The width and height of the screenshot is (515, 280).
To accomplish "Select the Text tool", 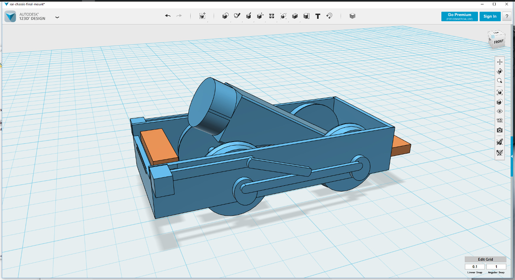I will tap(318, 16).
